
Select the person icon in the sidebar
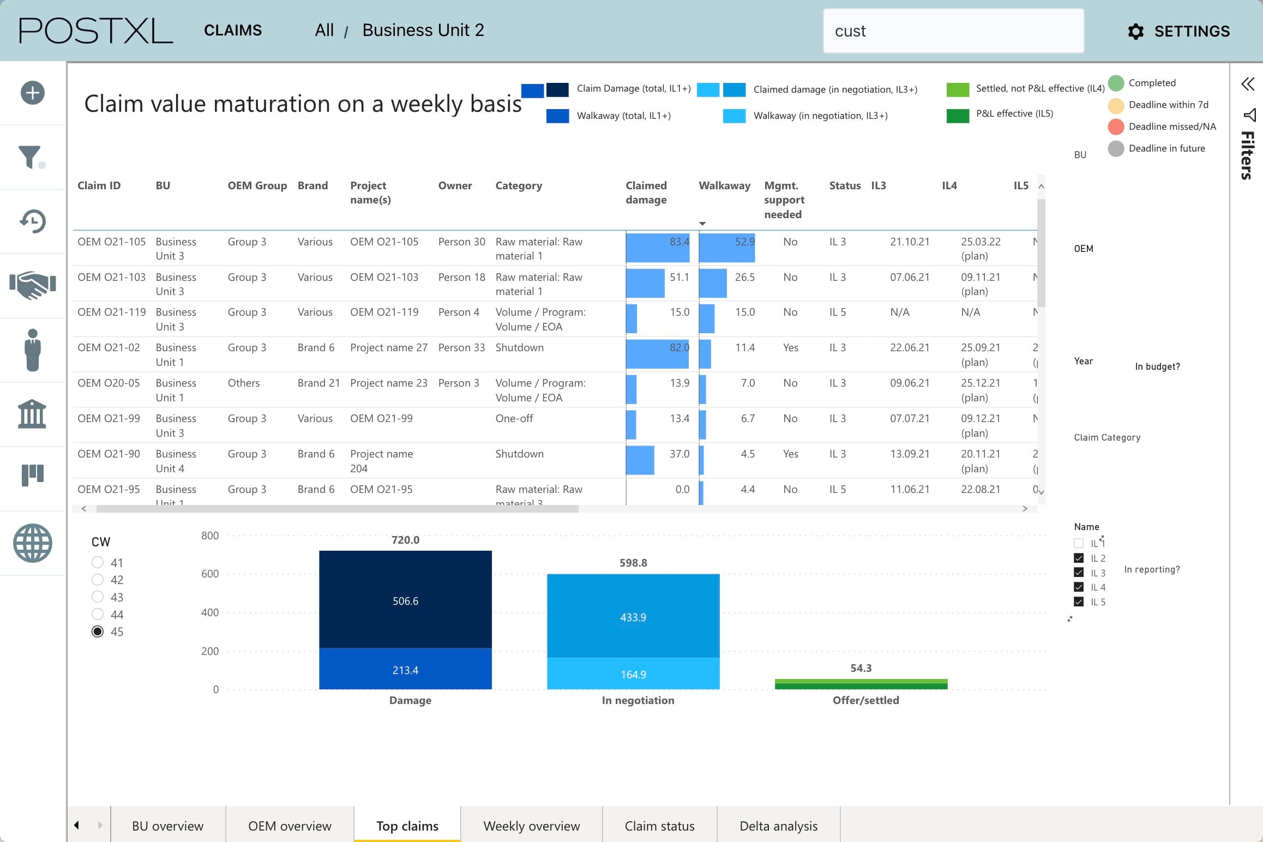33,350
